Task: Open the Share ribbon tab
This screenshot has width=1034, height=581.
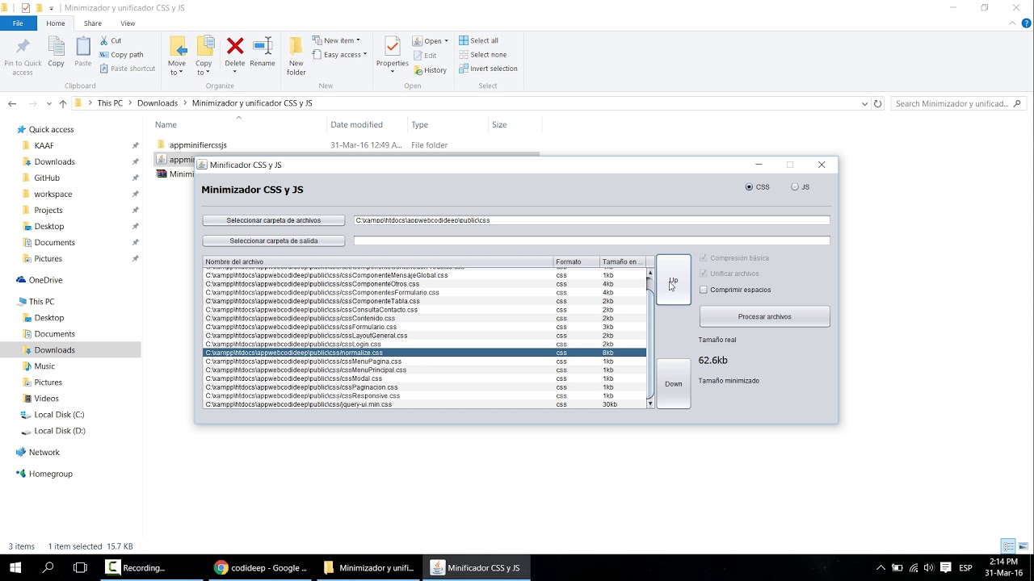Action: tap(93, 23)
